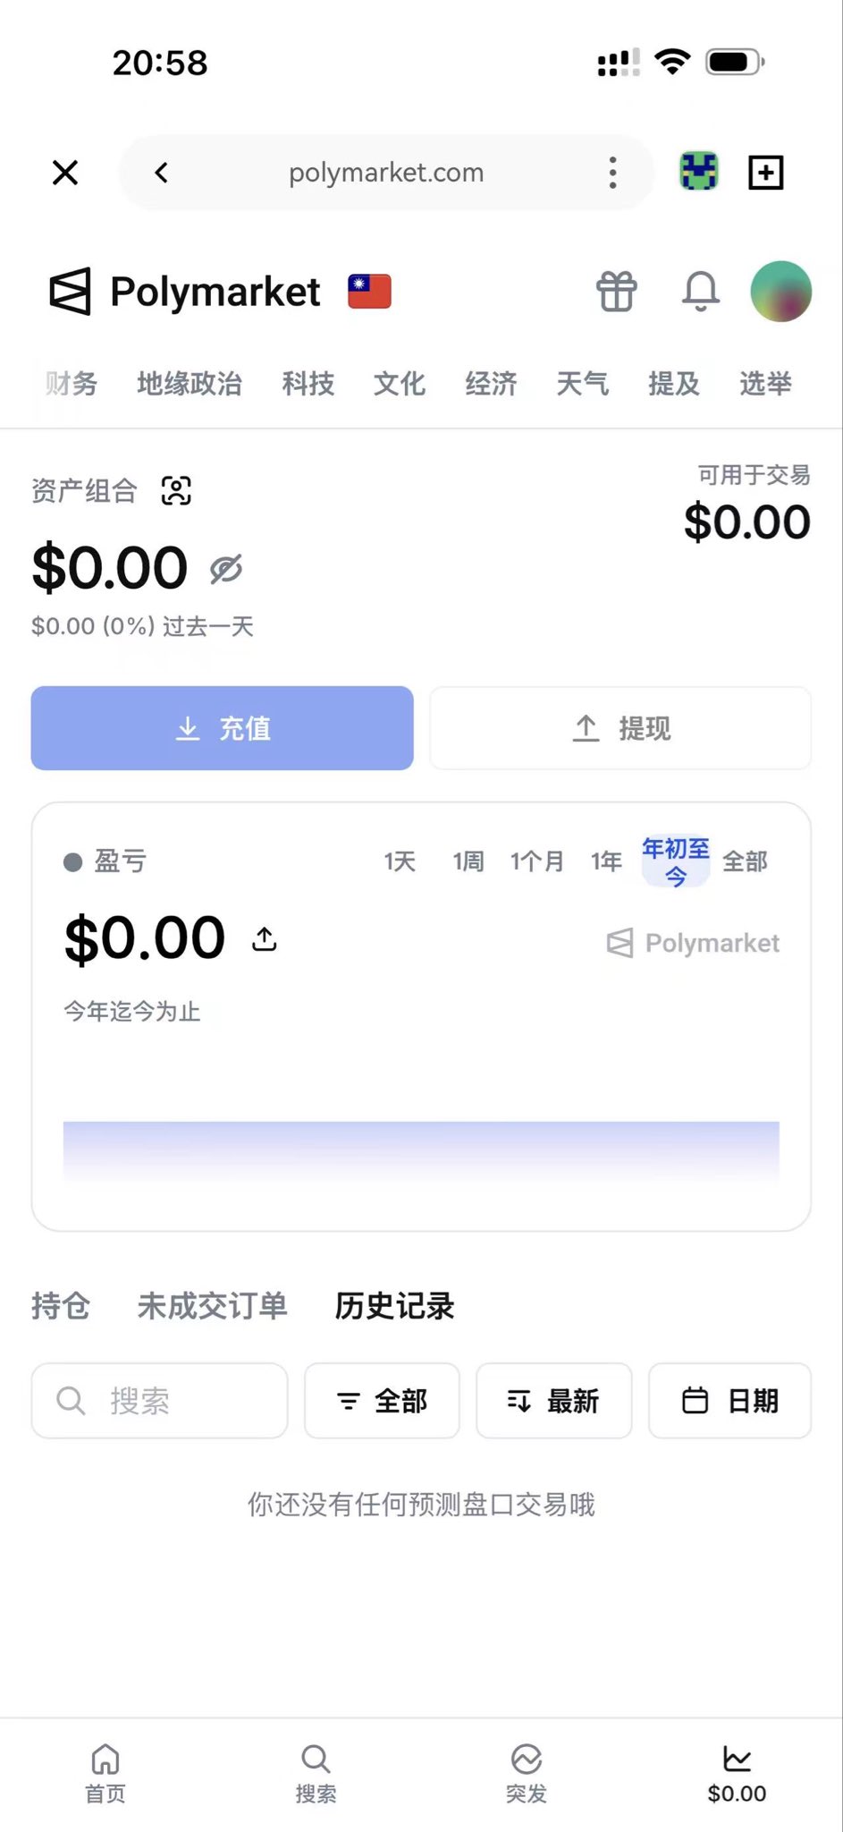Screen dimensions: 843x1832
Task: Open the 全部 filter dropdown
Action: [x=382, y=1401]
